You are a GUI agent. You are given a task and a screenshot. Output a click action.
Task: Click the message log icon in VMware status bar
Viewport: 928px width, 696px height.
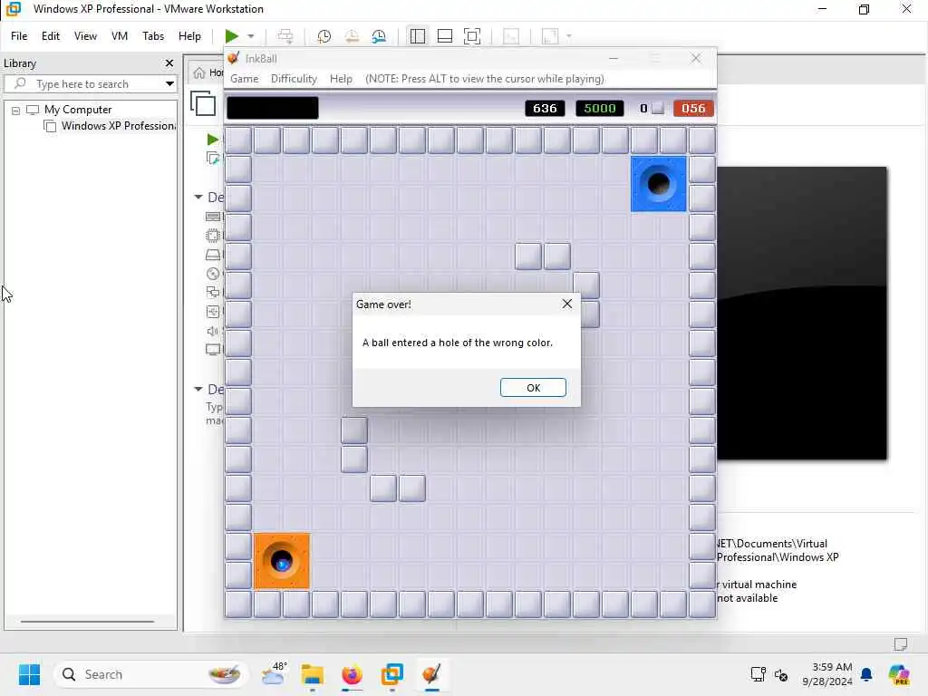[901, 644]
